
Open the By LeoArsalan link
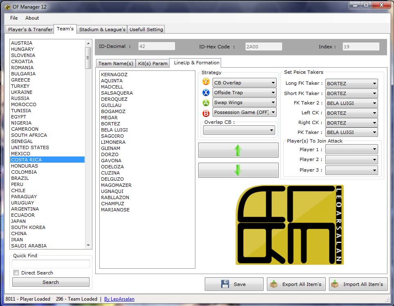point(119,299)
